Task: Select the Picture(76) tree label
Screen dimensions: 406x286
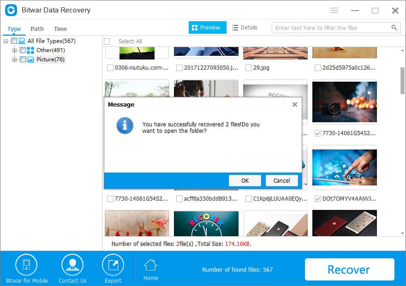Action: [50, 60]
